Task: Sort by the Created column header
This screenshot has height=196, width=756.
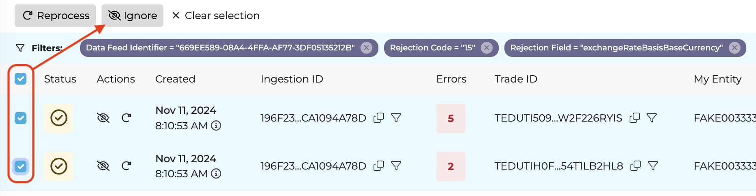Action: (x=175, y=79)
